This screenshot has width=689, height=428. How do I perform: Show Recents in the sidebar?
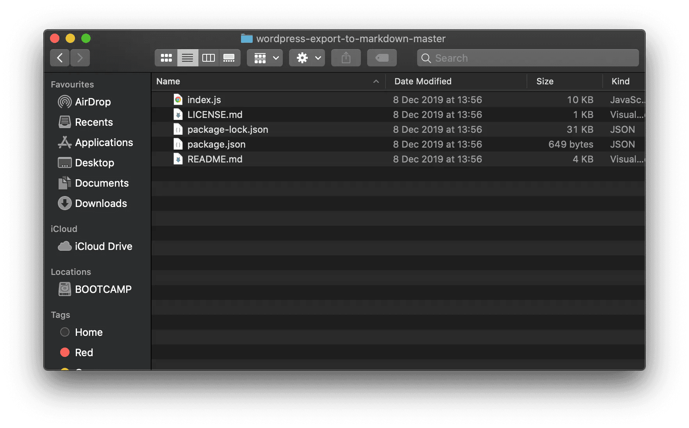[x=94, y=122]
